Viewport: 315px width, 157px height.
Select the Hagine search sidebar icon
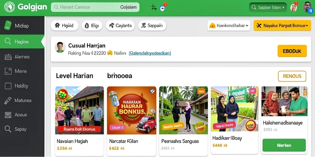tap(8, 41)
